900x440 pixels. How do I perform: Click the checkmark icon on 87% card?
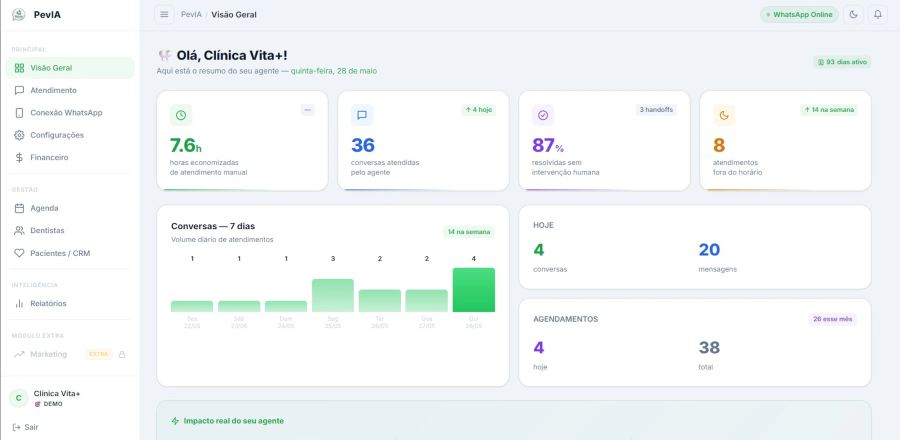(543, 115)
